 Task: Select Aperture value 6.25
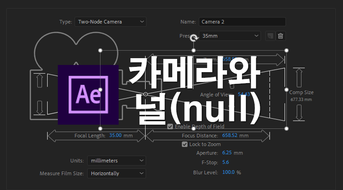[227, 153]
